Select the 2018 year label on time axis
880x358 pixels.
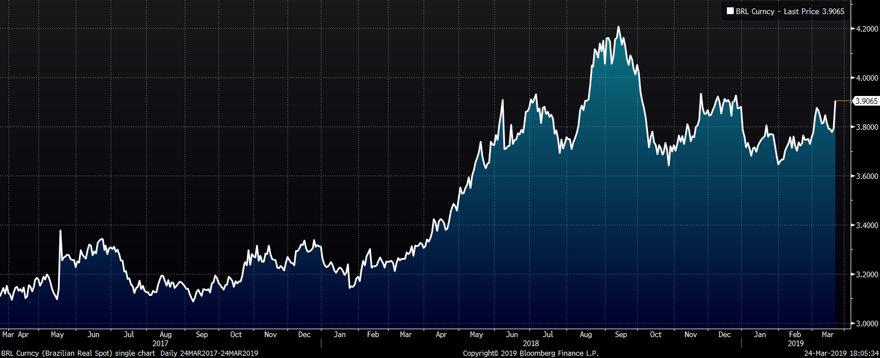pyautogui.click(x=530, y=343)
